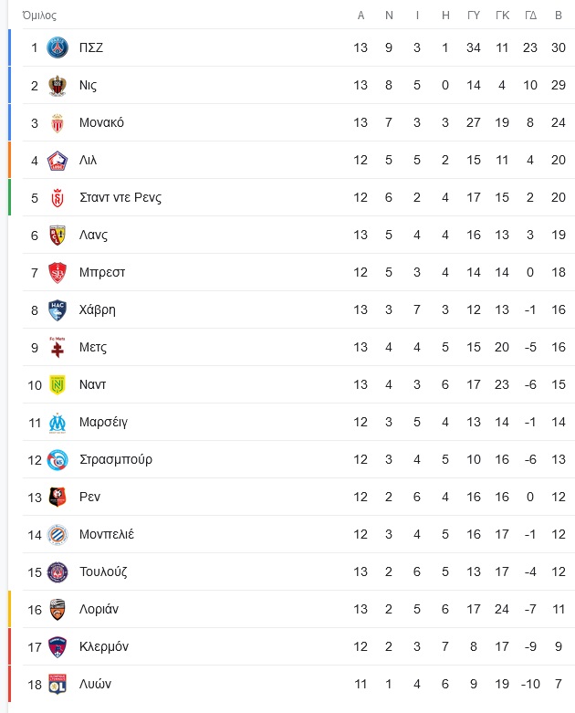Open the Στρασμπούρ club logo
Screen dimensions: 575x713
pyautogui.click(x=57, y=460)
